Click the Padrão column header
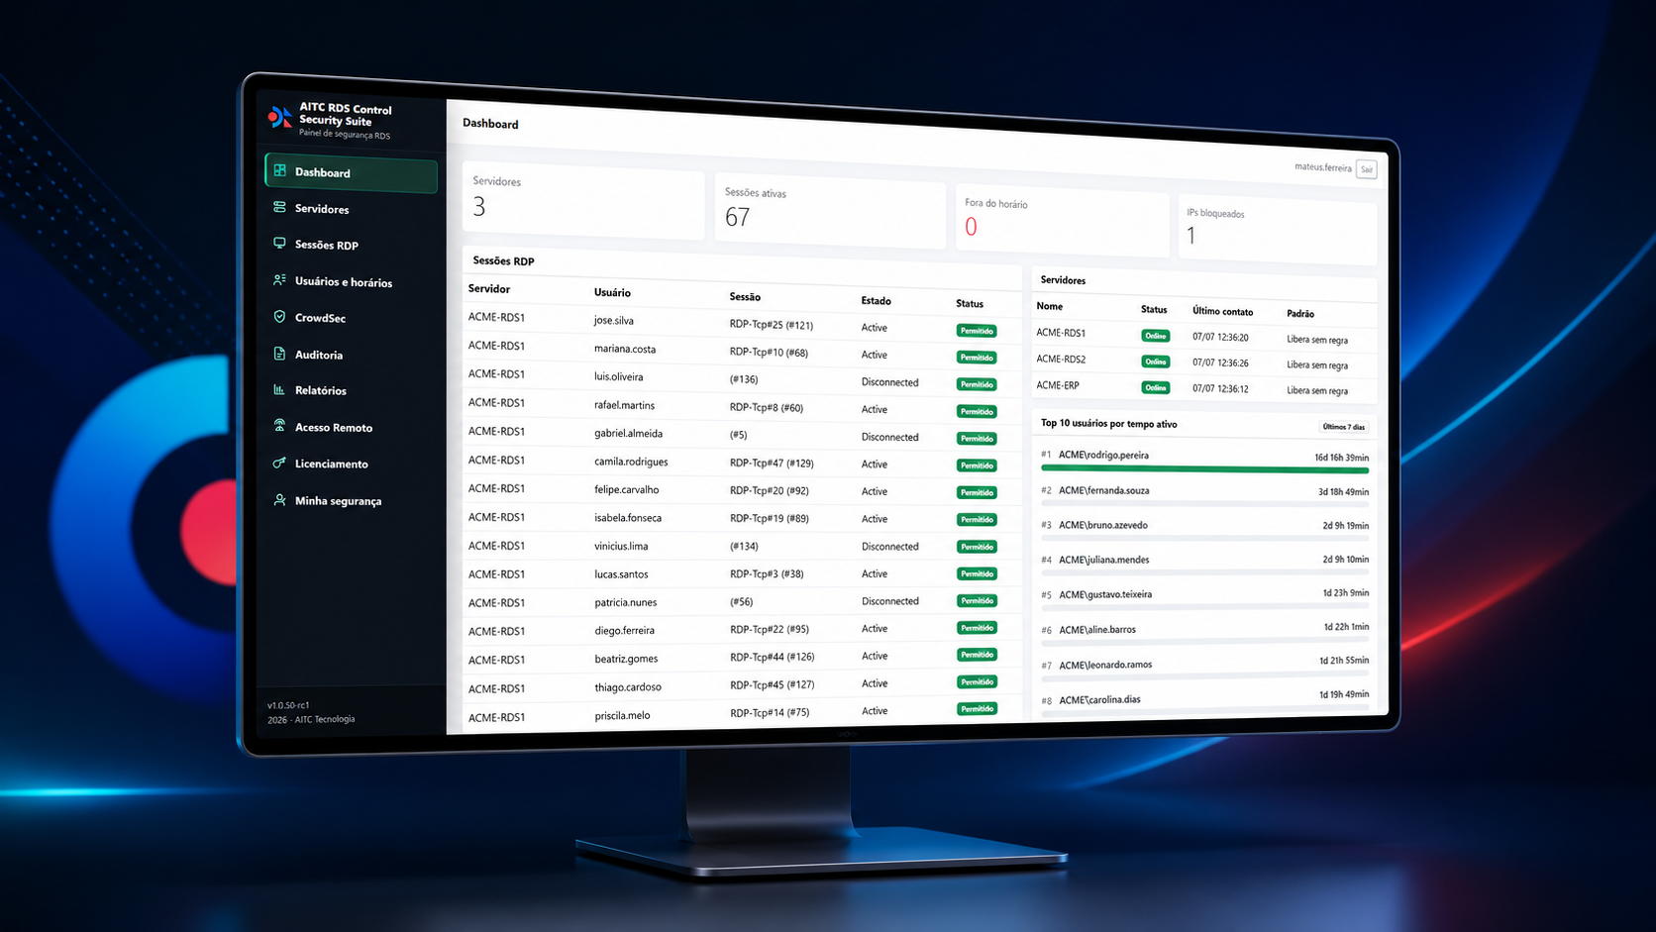The width and height of the screenshot is (1656, 932). pyautogui.click(x=1300, y=313)
